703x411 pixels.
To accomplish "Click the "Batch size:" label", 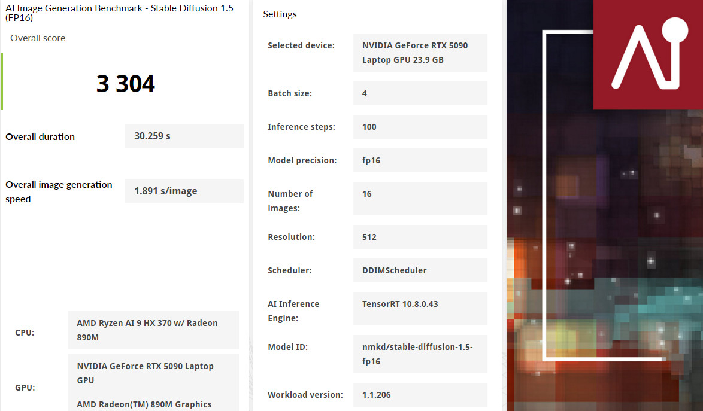I will [x=290, y=93].
